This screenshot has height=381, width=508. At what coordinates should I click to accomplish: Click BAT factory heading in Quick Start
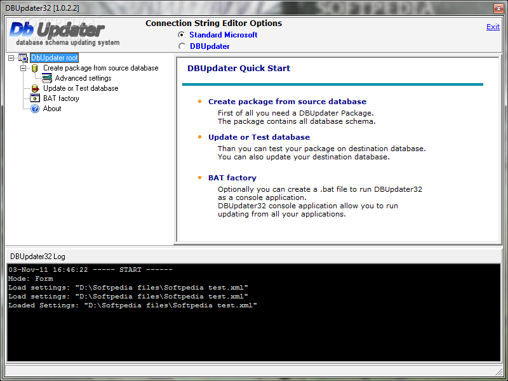[232, 178]
